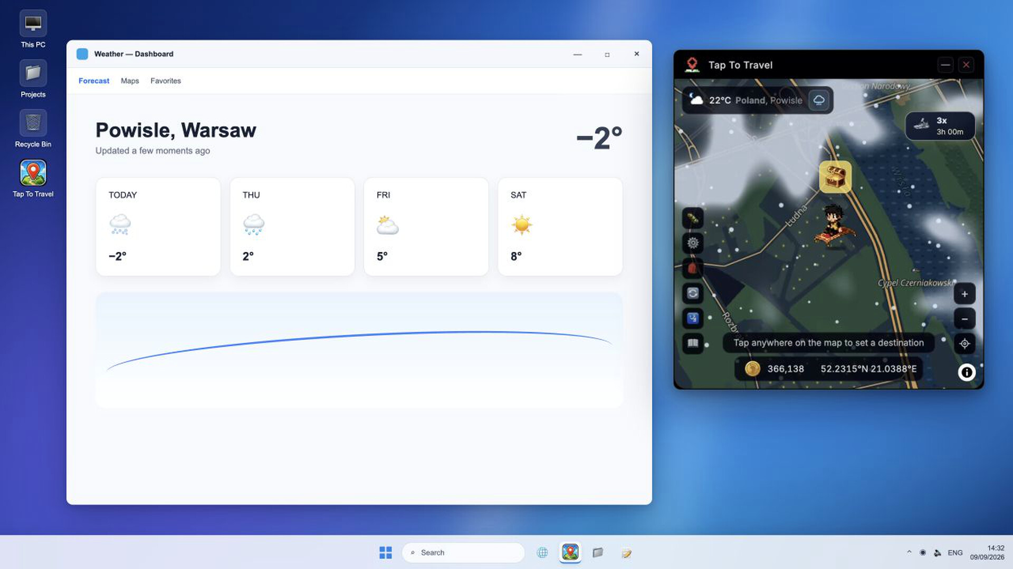The width and height of the screenshot is (1013, 569).
Task: Switch to the Favorites tab
Action: point(166,81)
